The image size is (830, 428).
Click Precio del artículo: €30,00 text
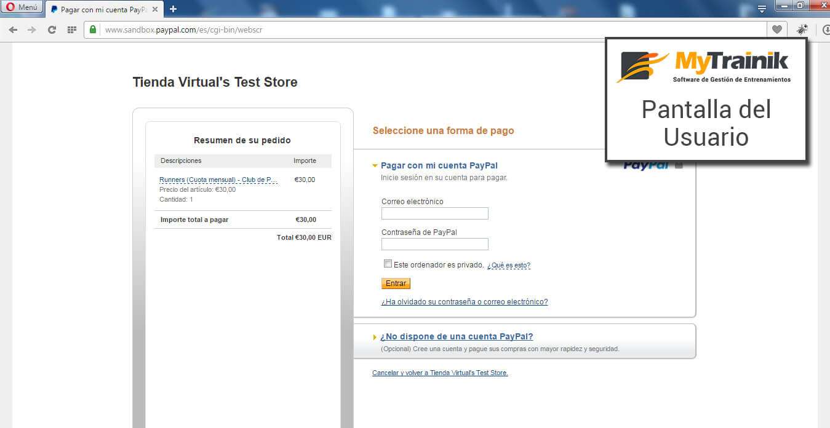click(198, 189)
